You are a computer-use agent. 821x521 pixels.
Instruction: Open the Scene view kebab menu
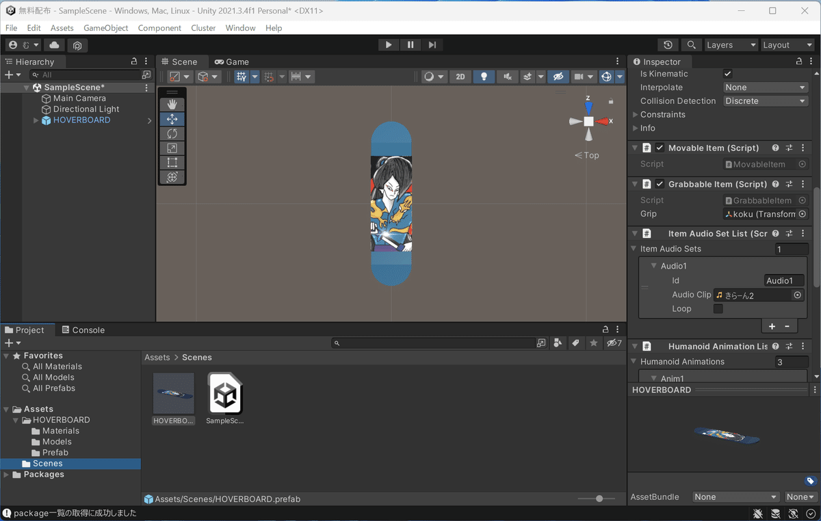coord(618,62)
